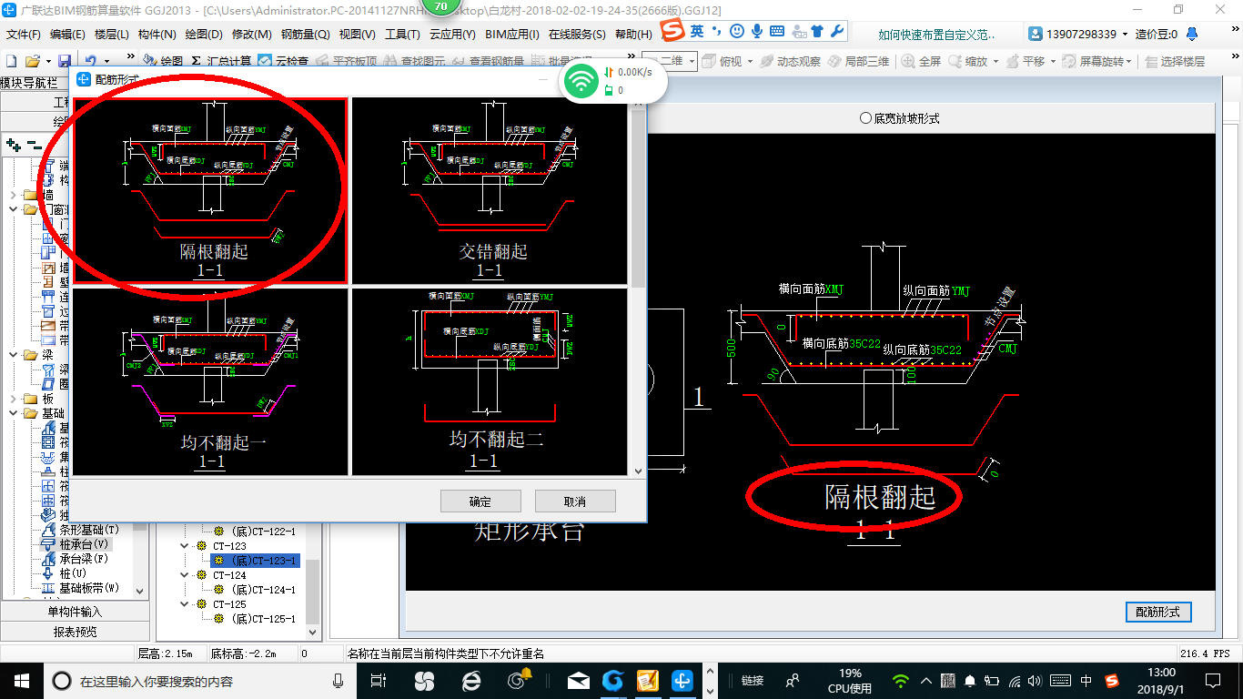Click the Task View taskbar icon
Screen dimensions: 1243x699
tap(379, 680)
